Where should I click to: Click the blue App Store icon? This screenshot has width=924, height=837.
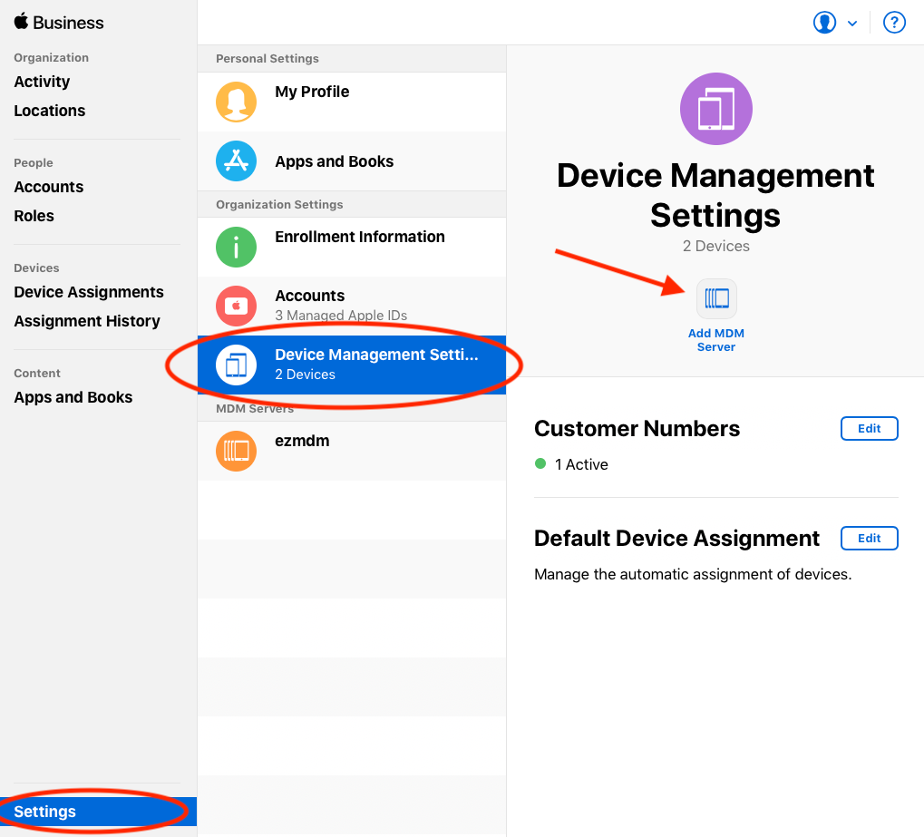(236, 161)
